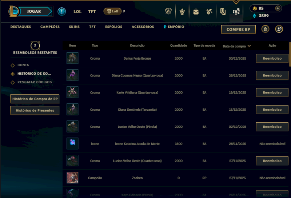Refund Lucian Velho Oeste (Quartzo-rosa)
The image size is (291, 198).
(272, 161)
